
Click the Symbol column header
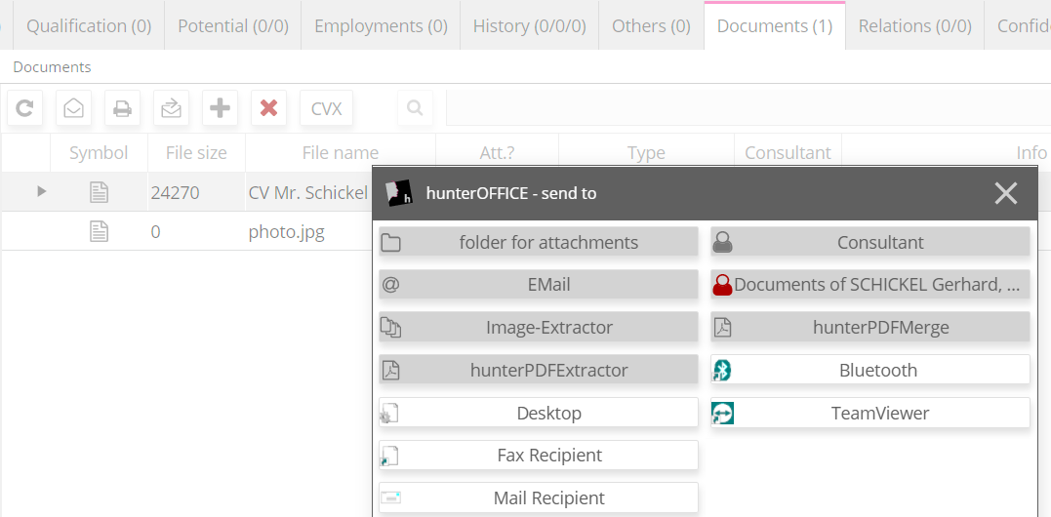click(x=100, y=153)
